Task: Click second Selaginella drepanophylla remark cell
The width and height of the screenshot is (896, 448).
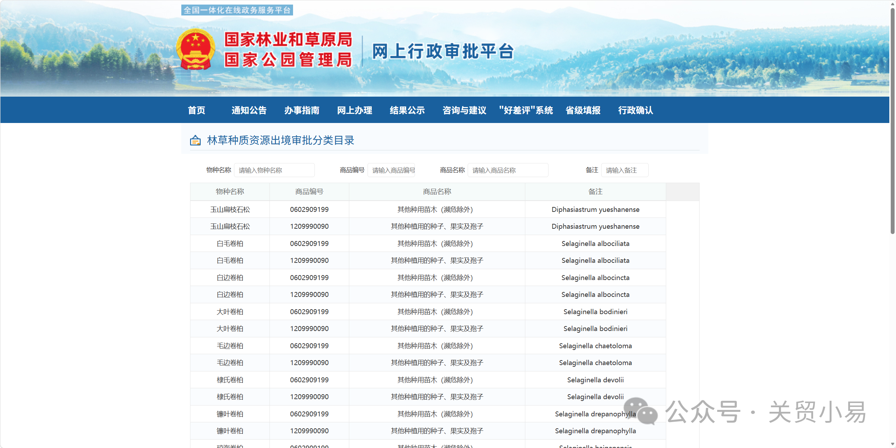Action: pyautogui.click(x=596, y=431)
